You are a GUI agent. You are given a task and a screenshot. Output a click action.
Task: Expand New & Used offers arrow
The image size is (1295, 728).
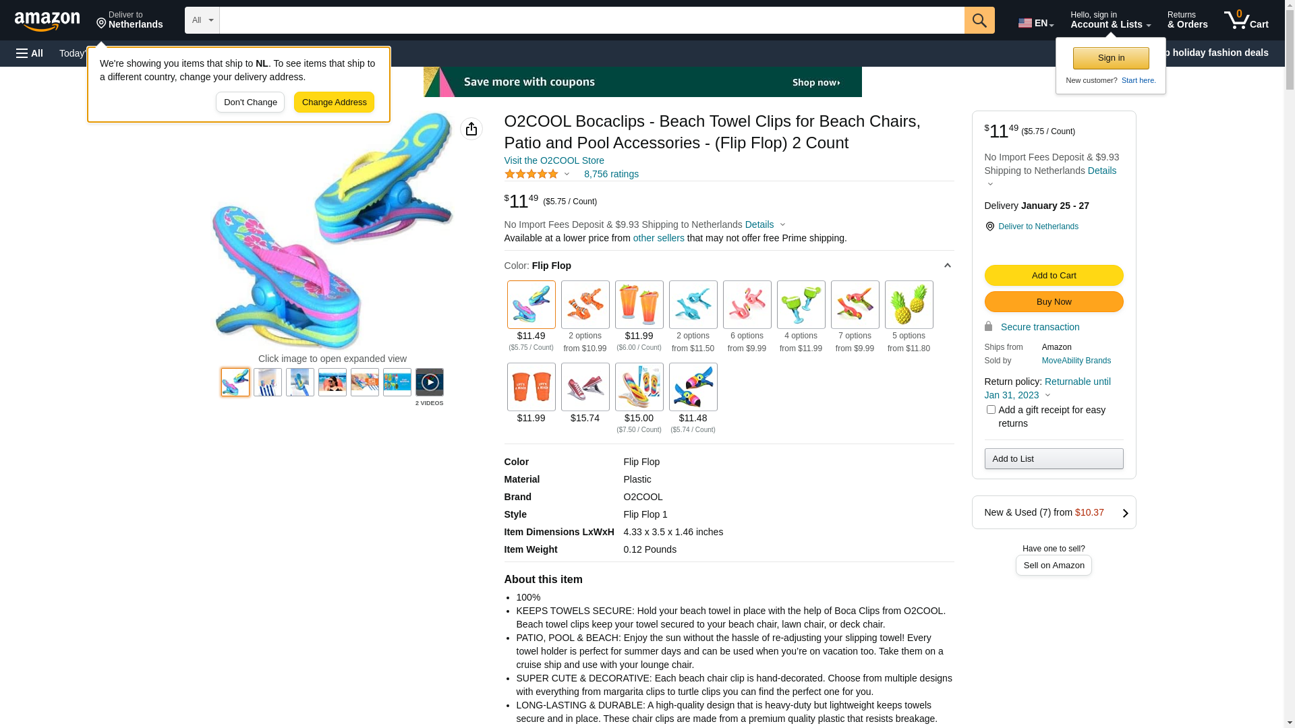point(1124,513)
